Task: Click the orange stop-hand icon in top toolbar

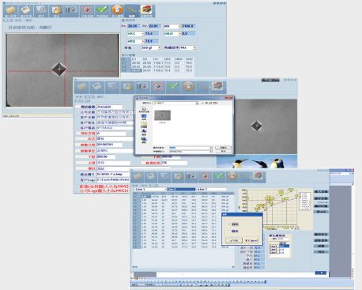Action: click(x=117, y=11)
